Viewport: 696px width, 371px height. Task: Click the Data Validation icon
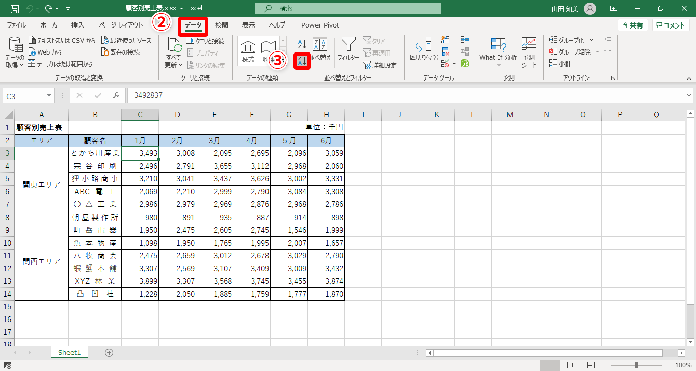pos(445,64)
